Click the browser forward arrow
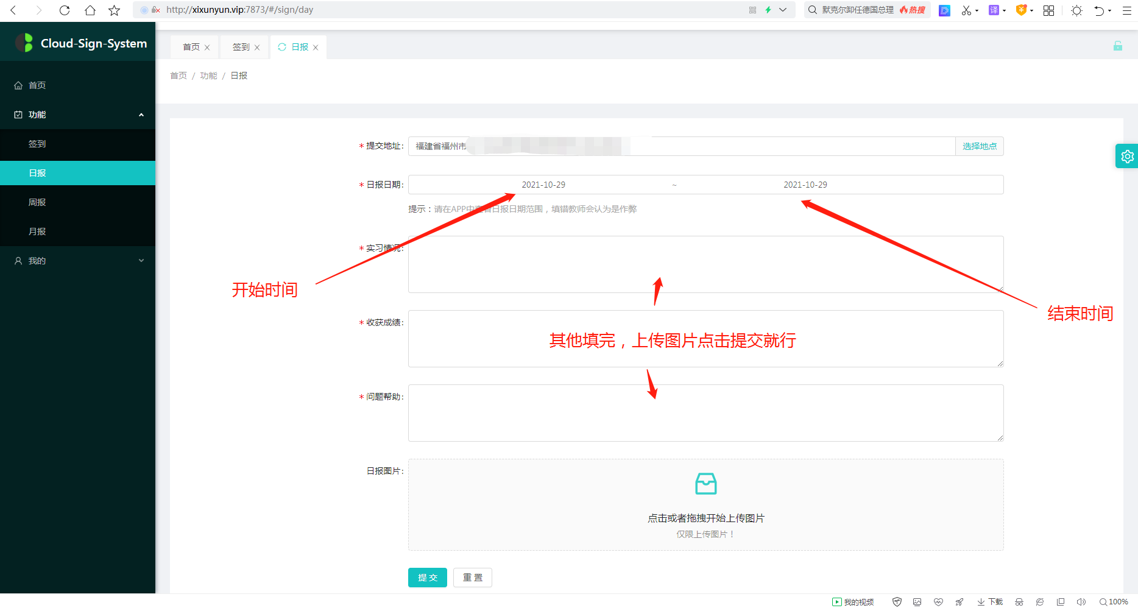The image size is (1138, 608). click(x=39, y=10)
